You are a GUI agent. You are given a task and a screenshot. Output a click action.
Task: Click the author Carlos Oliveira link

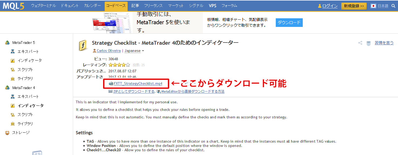tap(108, 51)
